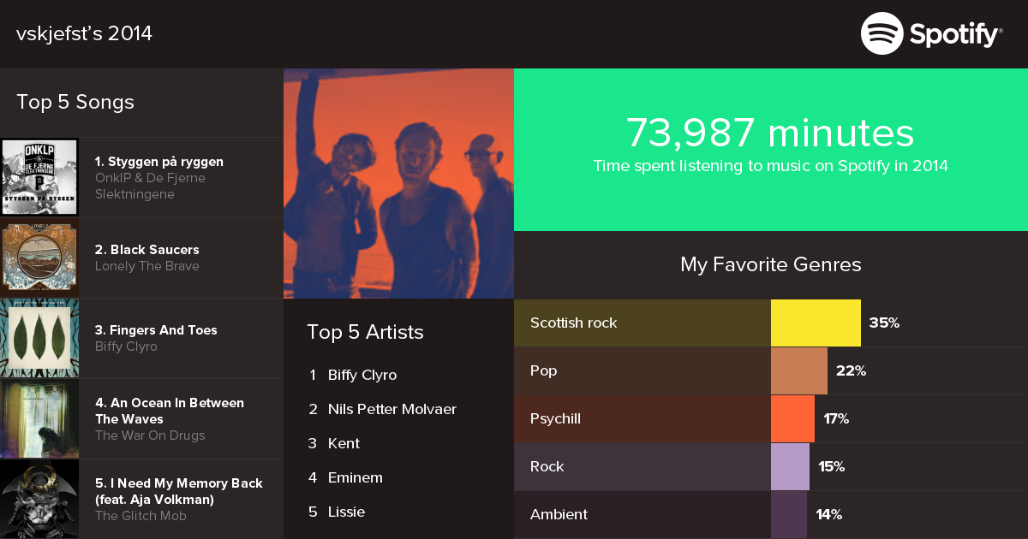Open An Ocean In Between The Waves cover

[x=39, y=418]
